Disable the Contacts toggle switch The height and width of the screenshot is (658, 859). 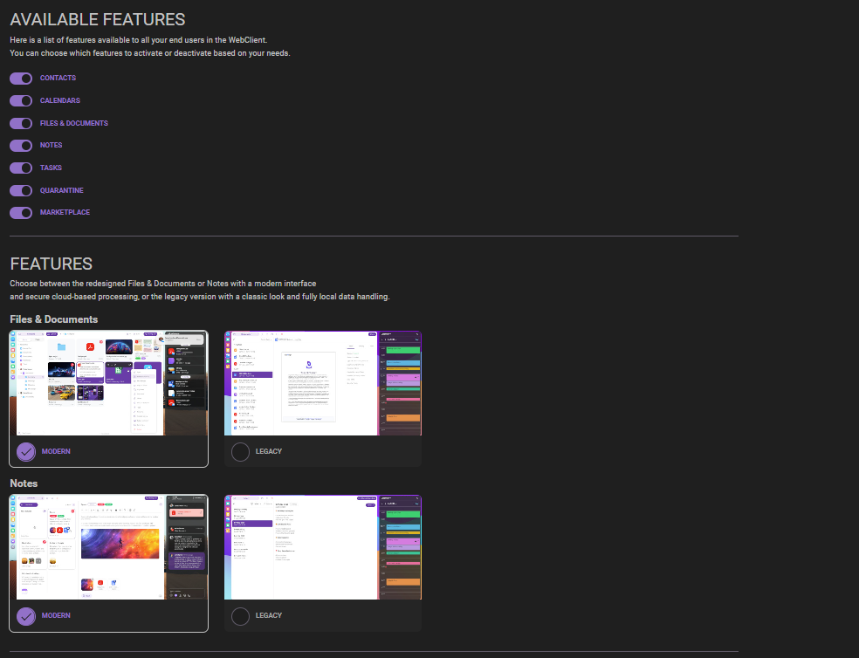[21, 79]
